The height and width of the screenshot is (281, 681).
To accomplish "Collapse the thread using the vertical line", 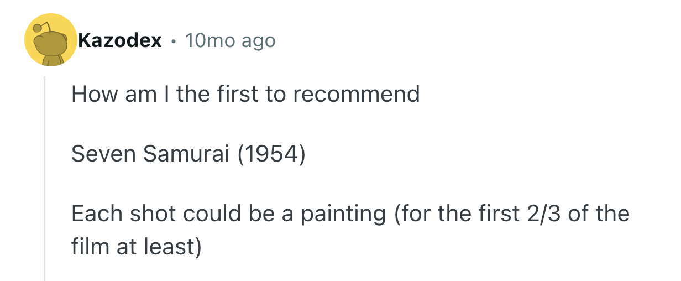I will tap(45, 177).
